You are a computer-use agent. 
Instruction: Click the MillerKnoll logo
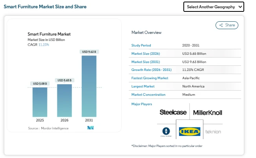(207, 113)
